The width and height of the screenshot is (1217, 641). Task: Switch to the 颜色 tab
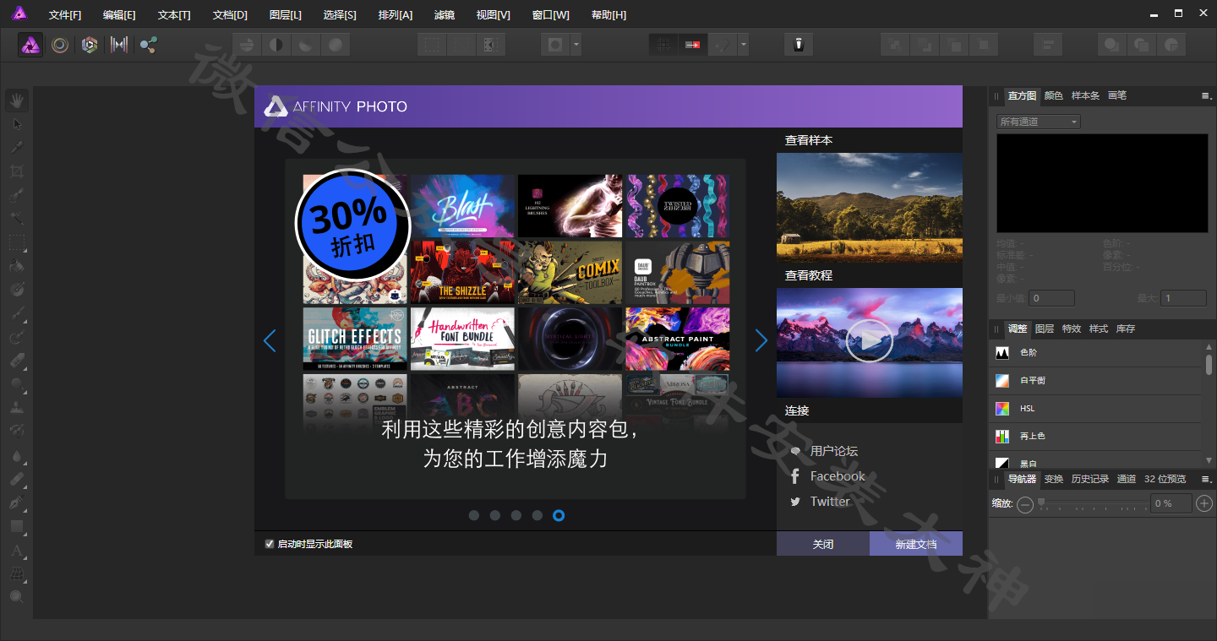point(1054,95)
